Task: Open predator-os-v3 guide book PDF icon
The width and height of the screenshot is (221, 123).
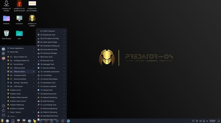Action: [x=19, y=6]
